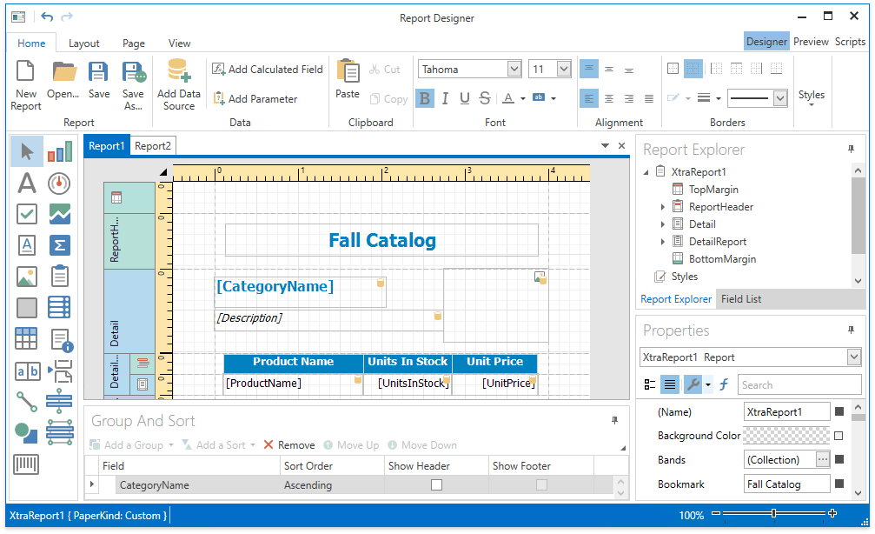Image resolution: width=875 pixels, height=534 pixels.
Task: Click the Bookmark value field
Action: pos(787,484)
